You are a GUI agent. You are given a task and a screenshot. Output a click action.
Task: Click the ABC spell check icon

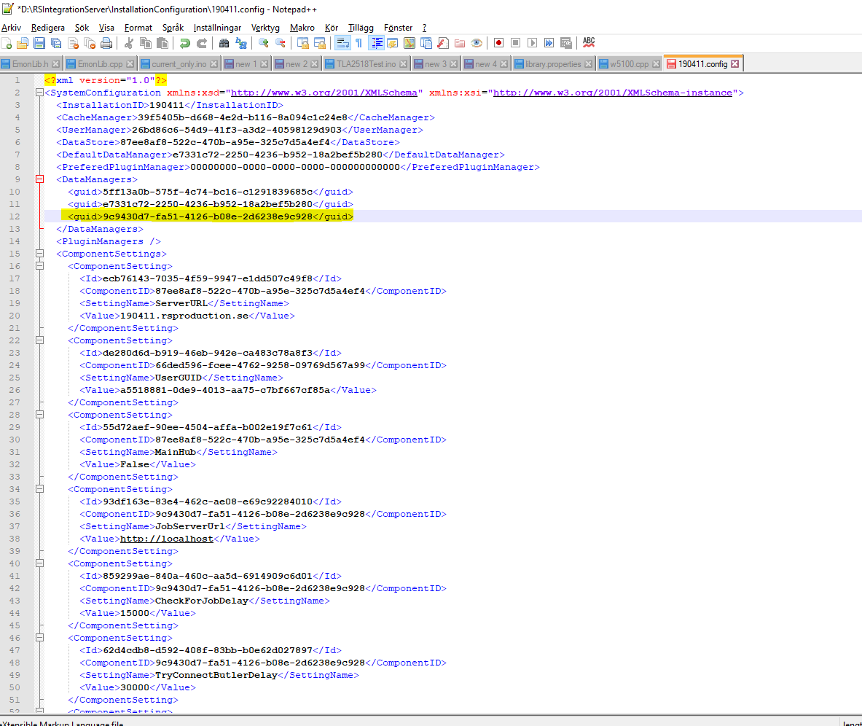click(x=589, y=43)
